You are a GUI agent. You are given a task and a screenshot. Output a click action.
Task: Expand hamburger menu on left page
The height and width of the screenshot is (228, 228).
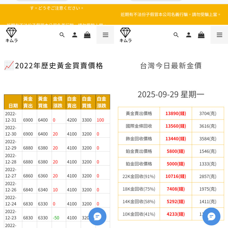(105, 35)
